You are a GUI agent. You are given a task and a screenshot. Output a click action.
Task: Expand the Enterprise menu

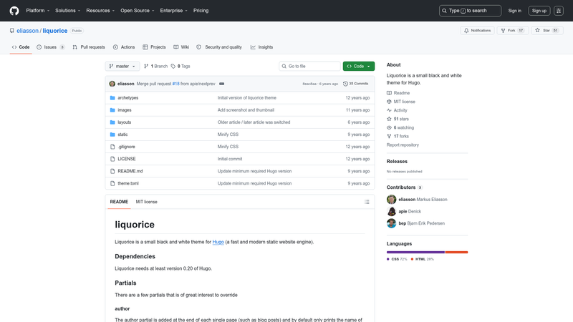pos(173,11)
